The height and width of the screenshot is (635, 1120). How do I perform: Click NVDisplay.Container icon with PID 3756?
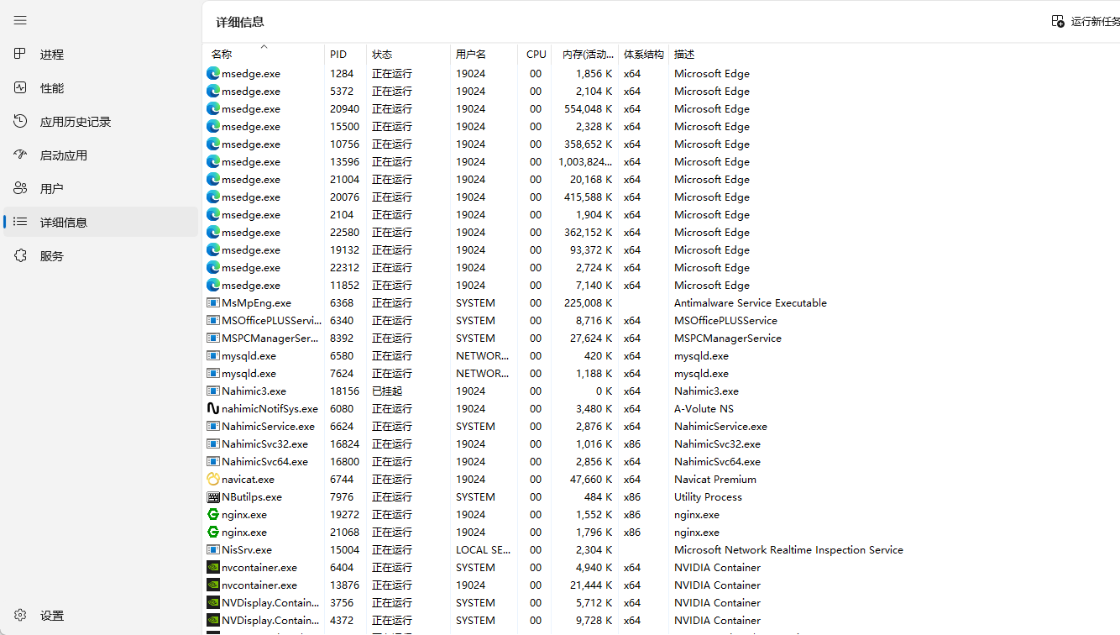click(x=213, y=602)
